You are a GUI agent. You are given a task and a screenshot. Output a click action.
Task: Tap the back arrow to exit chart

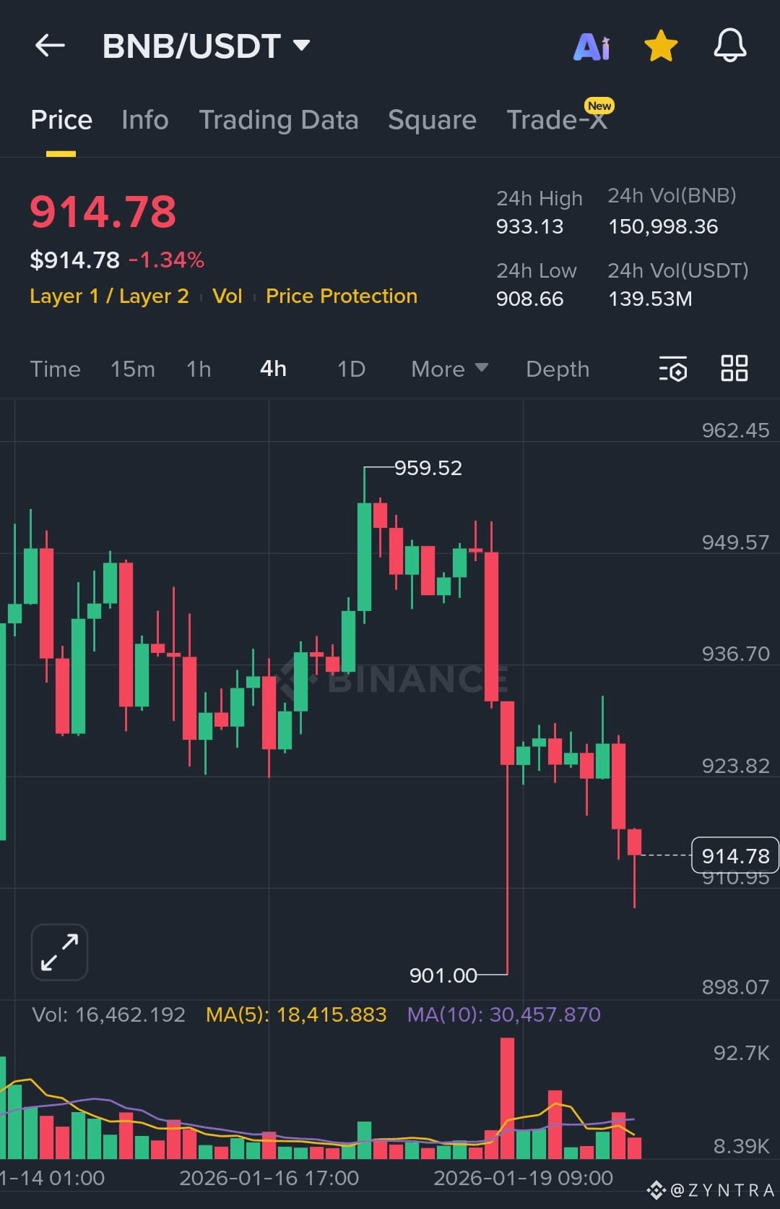[49, 45]
